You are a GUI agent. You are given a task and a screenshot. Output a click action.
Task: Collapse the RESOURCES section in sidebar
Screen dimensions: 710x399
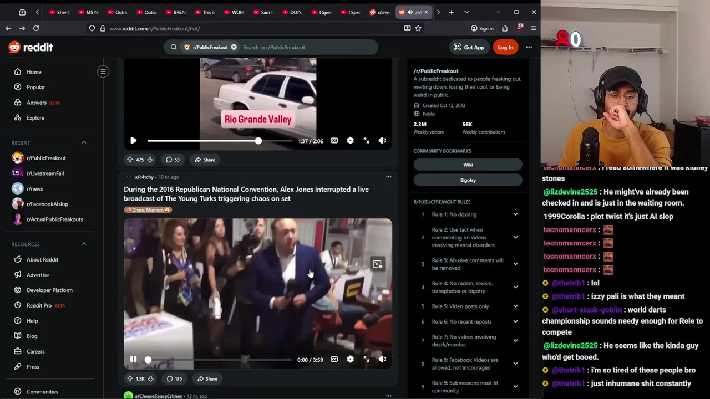pos(84,244)
